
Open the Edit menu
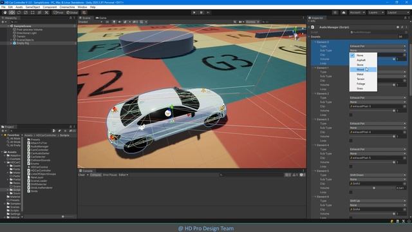click(x=10, y=7)
